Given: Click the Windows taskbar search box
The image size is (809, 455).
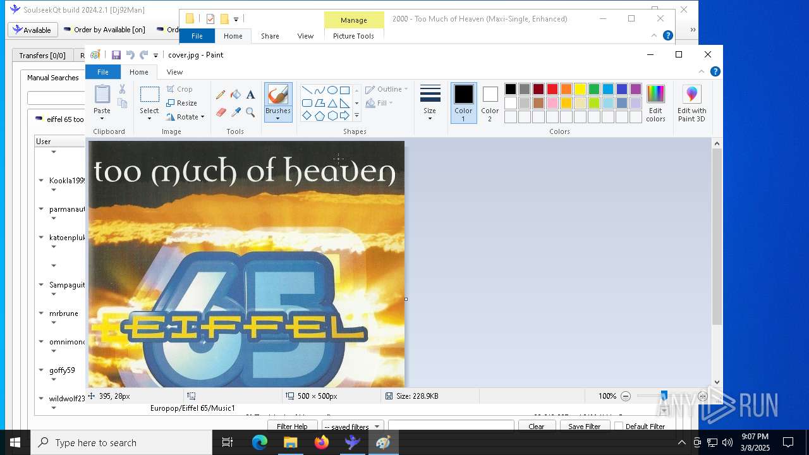Looking at the screenshot, I should 121,442.
